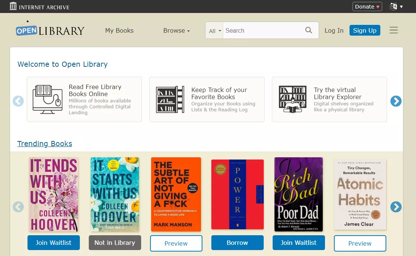This screenshot has width=416, height=256.
Task: Click the library explorer reader icon
Action: click(293, 99)
